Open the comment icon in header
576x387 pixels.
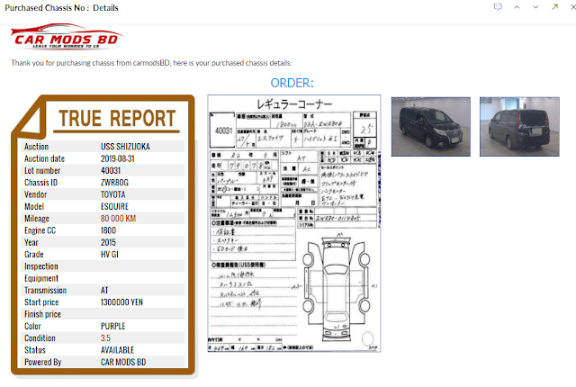tap(498, 7)
